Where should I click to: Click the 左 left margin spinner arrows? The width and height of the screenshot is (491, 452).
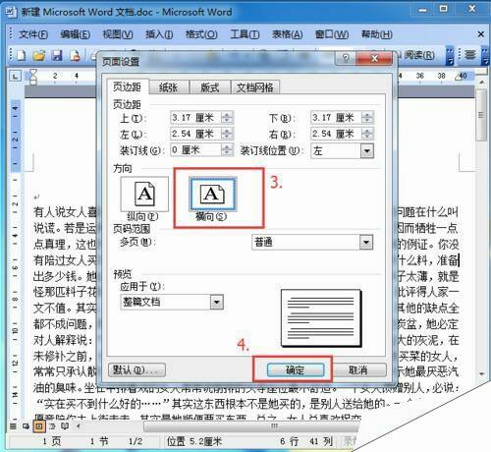227,134
